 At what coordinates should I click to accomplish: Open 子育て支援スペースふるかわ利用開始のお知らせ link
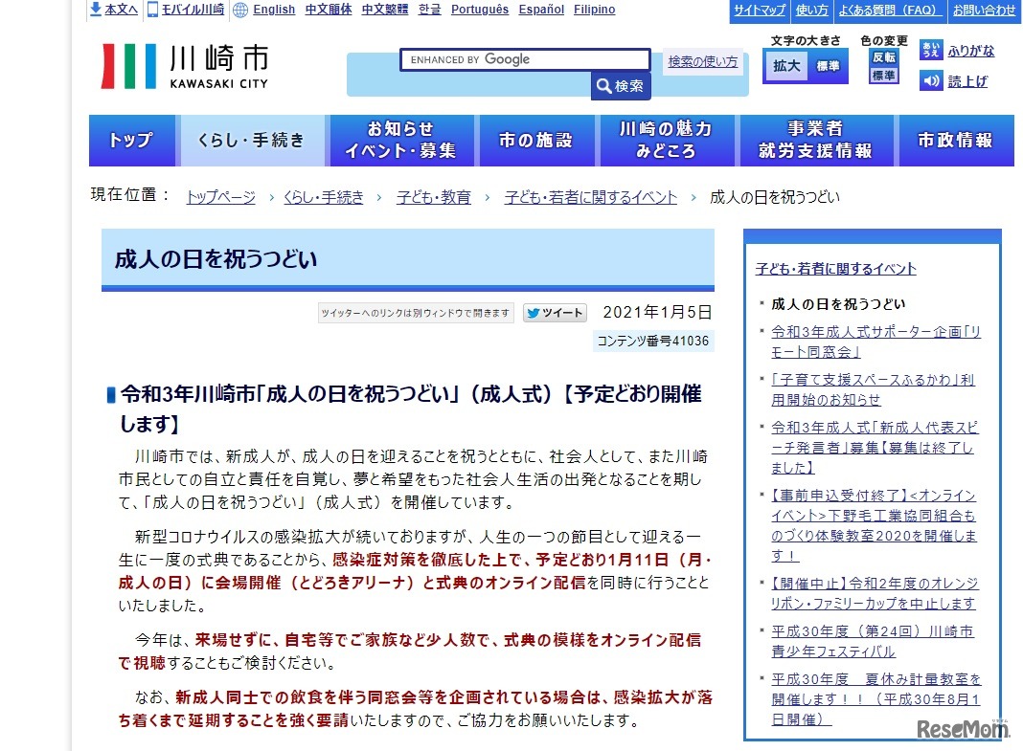[873, 389]
